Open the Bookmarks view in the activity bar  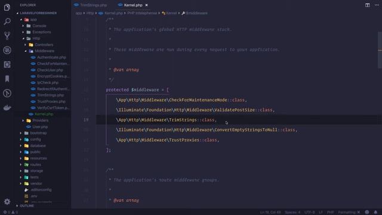pyautogui.click(x=7, y=79)
